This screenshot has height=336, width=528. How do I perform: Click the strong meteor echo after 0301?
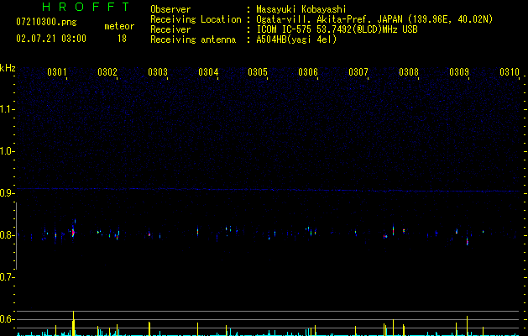[73, 232]
